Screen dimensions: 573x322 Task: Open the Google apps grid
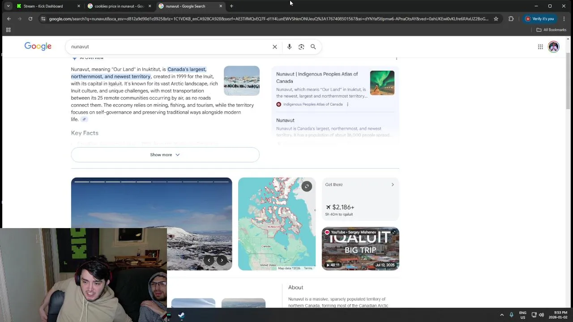coord(540,47)
